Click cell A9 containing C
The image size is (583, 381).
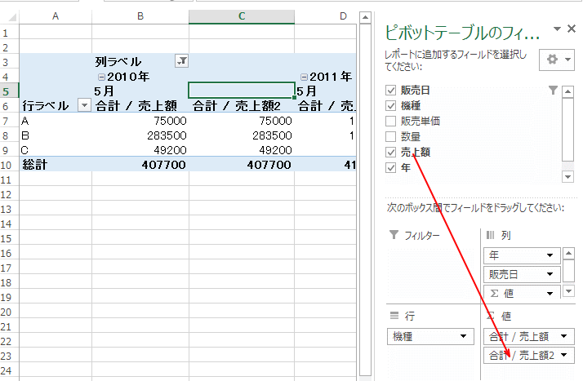[56, 150]
